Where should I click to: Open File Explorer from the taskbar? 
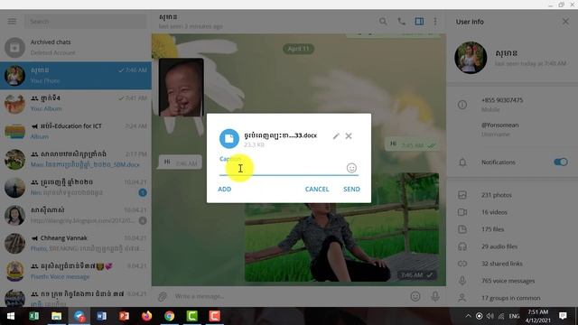(56, 316)
